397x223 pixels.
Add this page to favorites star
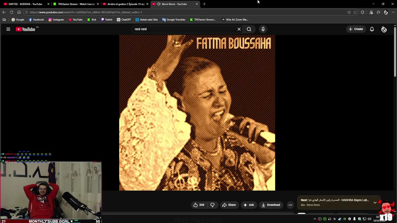tap(355, 12)
